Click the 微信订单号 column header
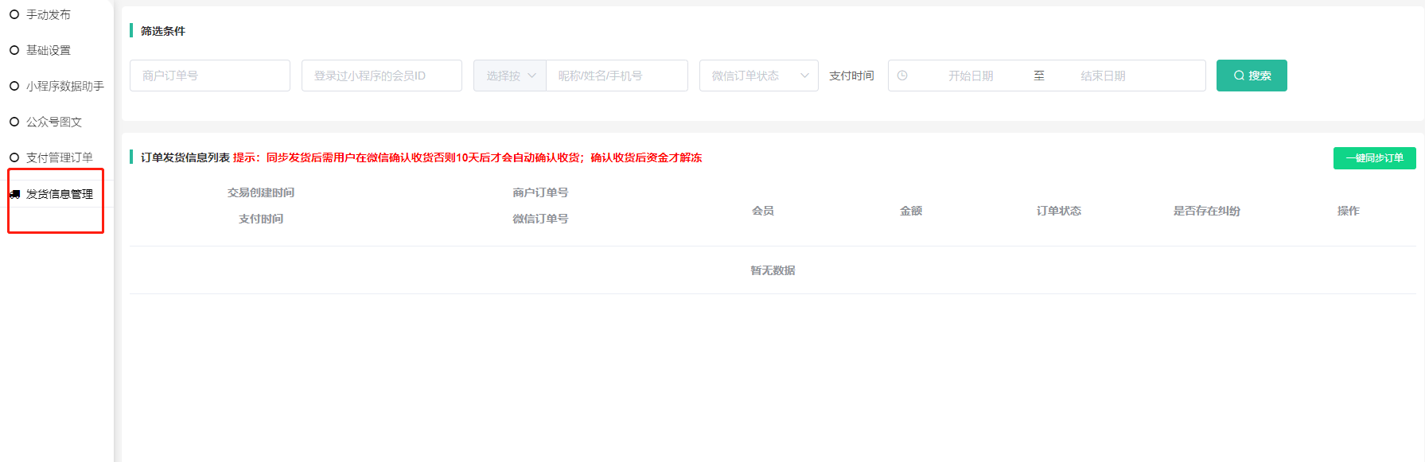The image size is (1425, 462). (540, 219)
